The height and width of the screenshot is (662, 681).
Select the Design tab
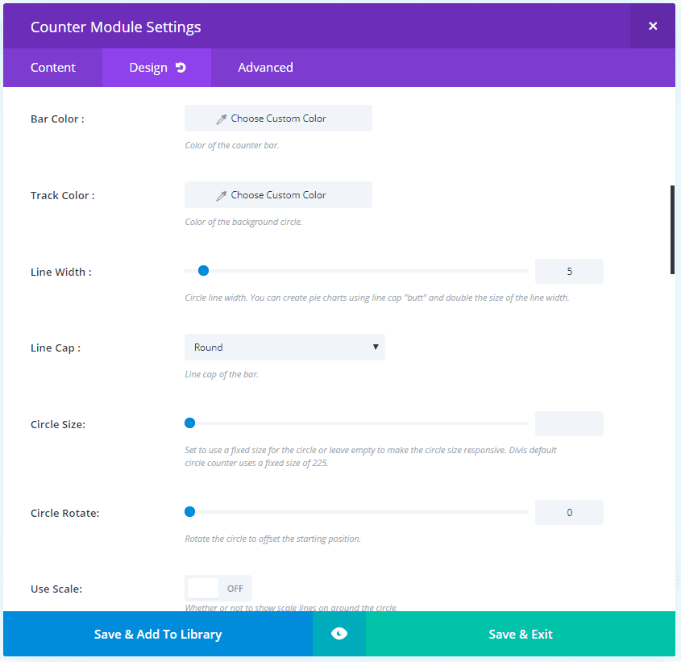[x=148, y=68]
